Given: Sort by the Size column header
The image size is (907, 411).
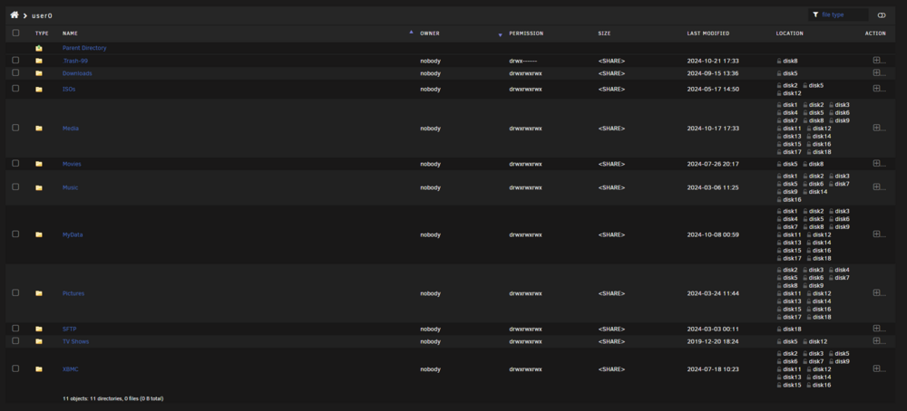Looking at the screenshot, I should coord(604,33).
